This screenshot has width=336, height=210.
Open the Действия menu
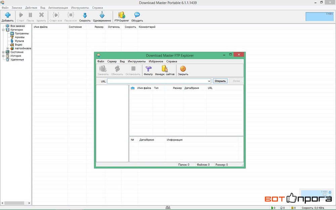31,8
